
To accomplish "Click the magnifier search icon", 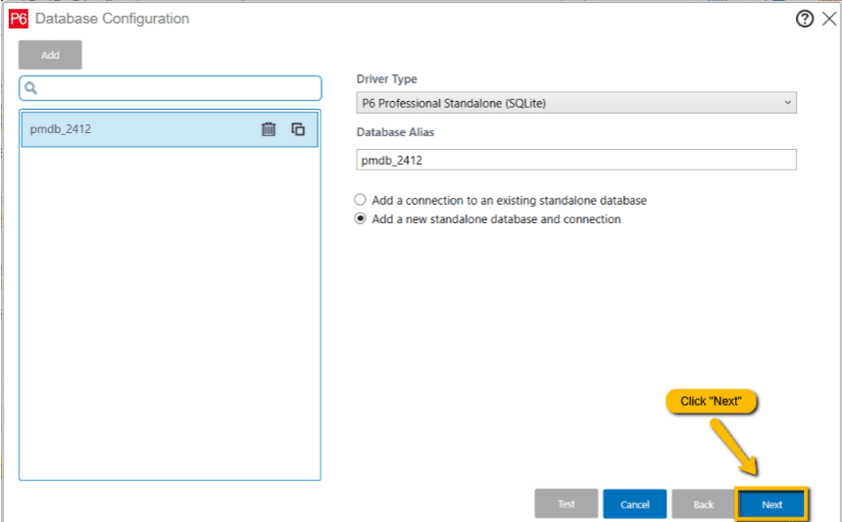I will pos(30,88).
